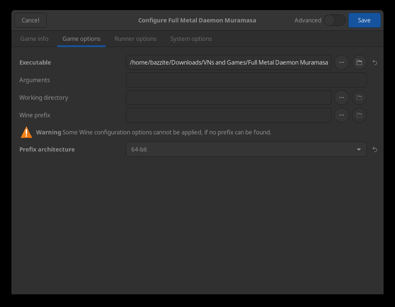Image resolution: width=395 pixels, height=307 pixels.
Task: Click the Prefix architecture label
Action: [x=47, y=149]
